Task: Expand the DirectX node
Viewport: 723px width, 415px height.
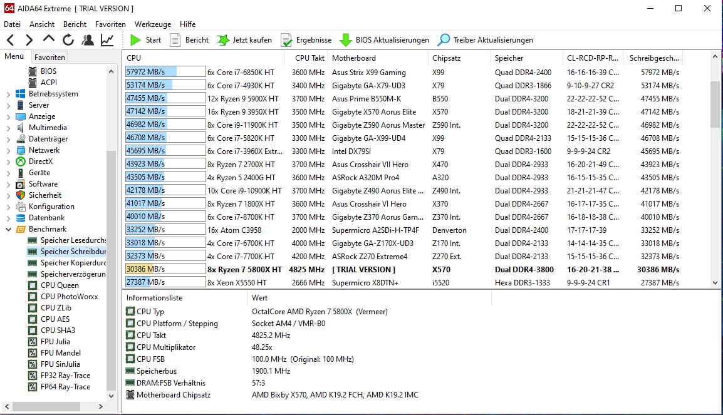Action: pos(8,161)
